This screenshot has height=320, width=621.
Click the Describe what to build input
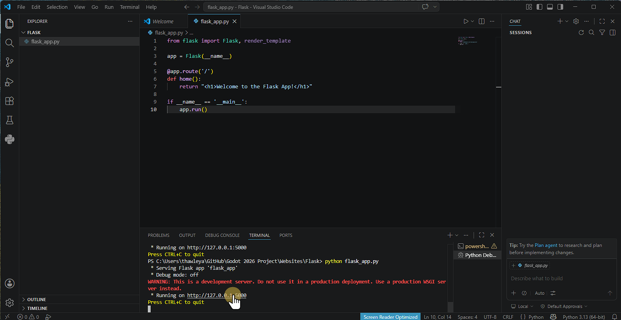(x=562, y=278)
